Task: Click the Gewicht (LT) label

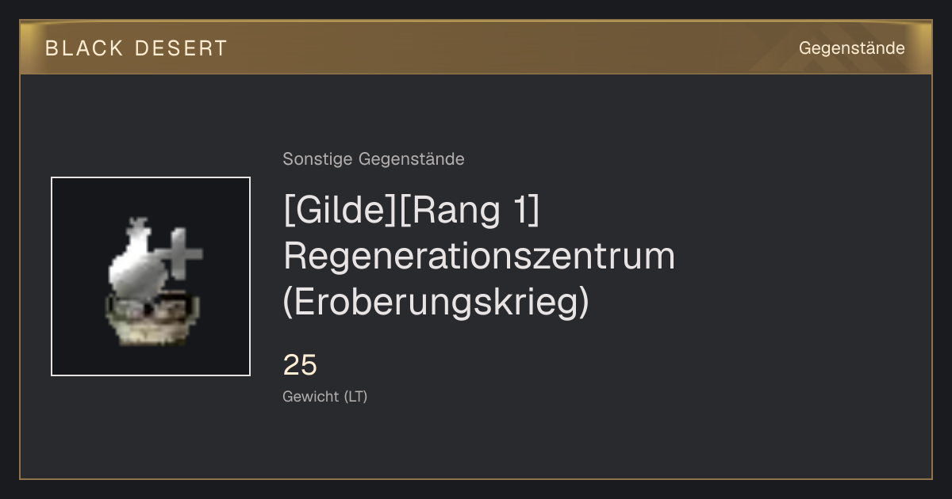Action: [x=325, y=397]
